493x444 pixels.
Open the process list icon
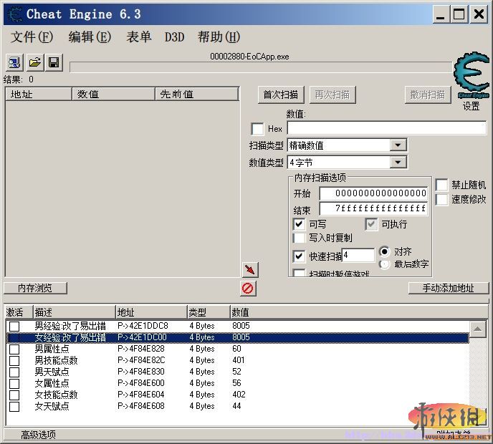pos(14,62)
